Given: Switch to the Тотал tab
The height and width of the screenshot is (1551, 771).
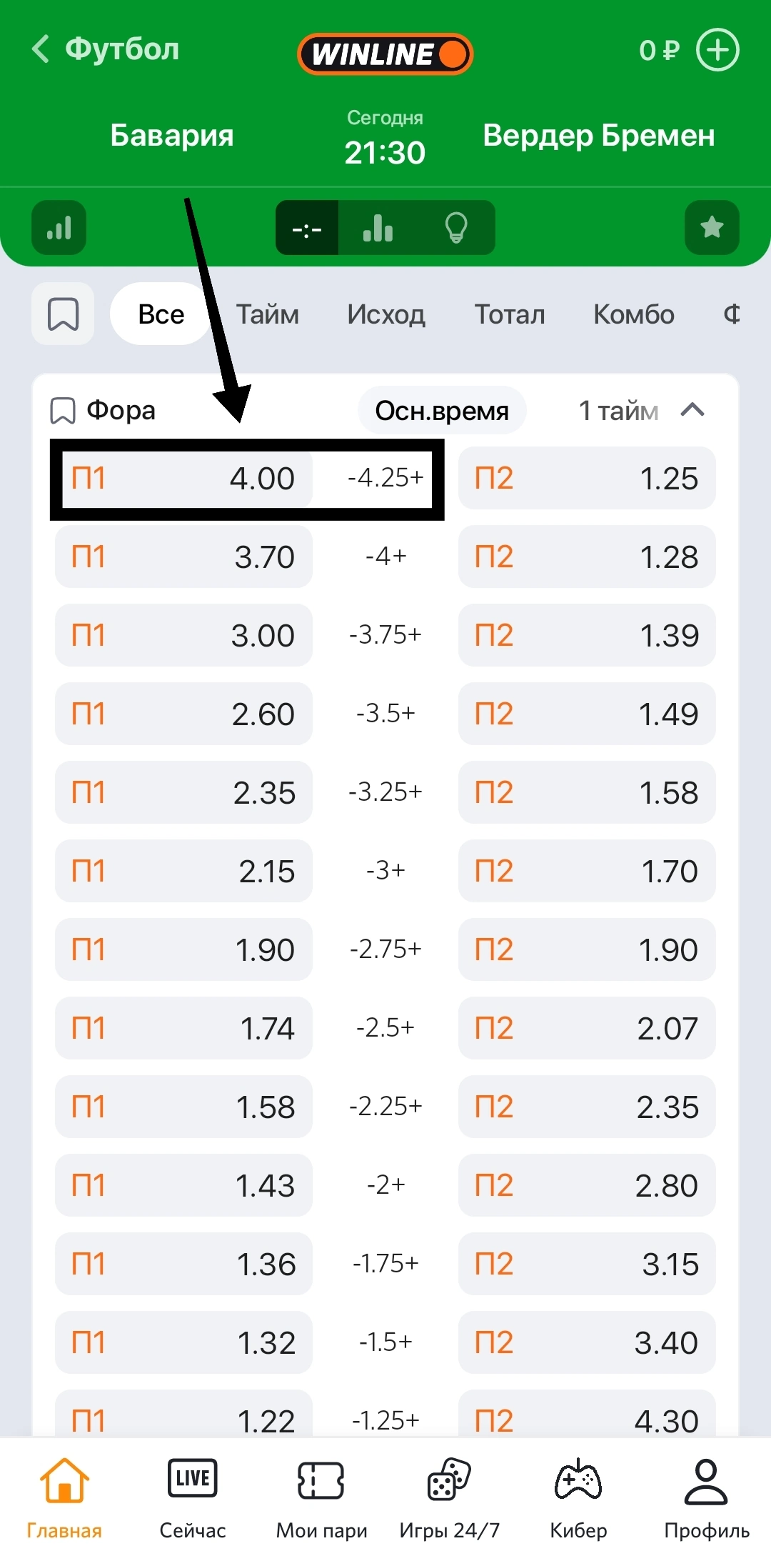Looking at the screenshot, I should click(510, 314).
